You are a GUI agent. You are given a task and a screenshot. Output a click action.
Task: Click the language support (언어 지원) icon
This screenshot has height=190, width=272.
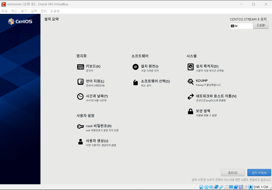[80, 82]
